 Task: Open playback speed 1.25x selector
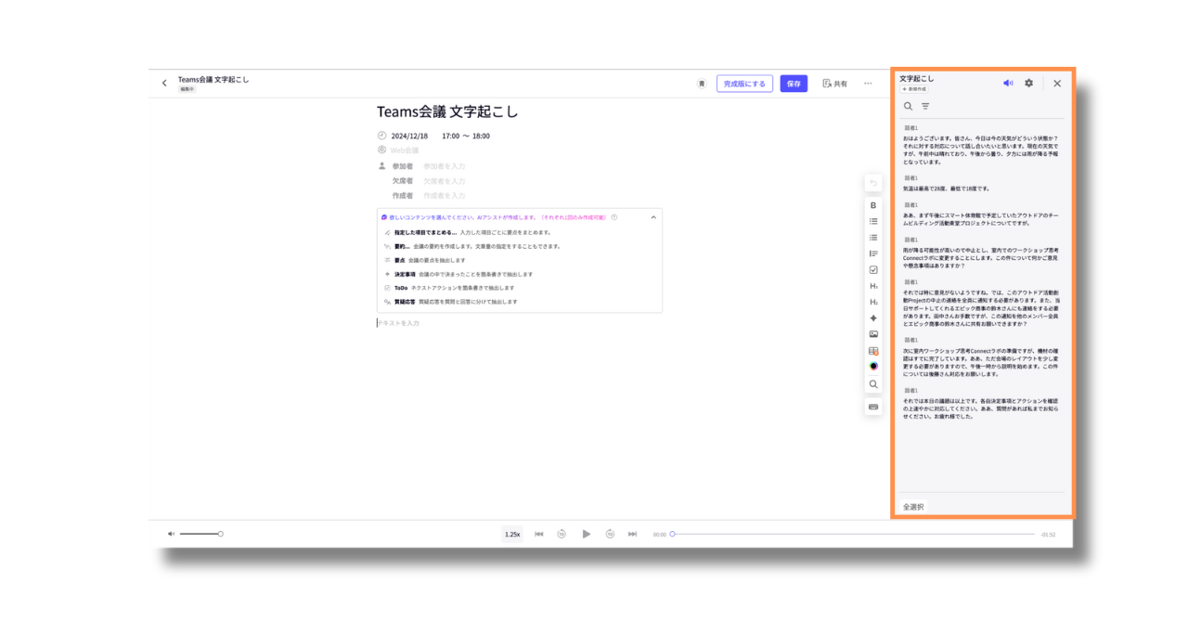click(511, 535)
